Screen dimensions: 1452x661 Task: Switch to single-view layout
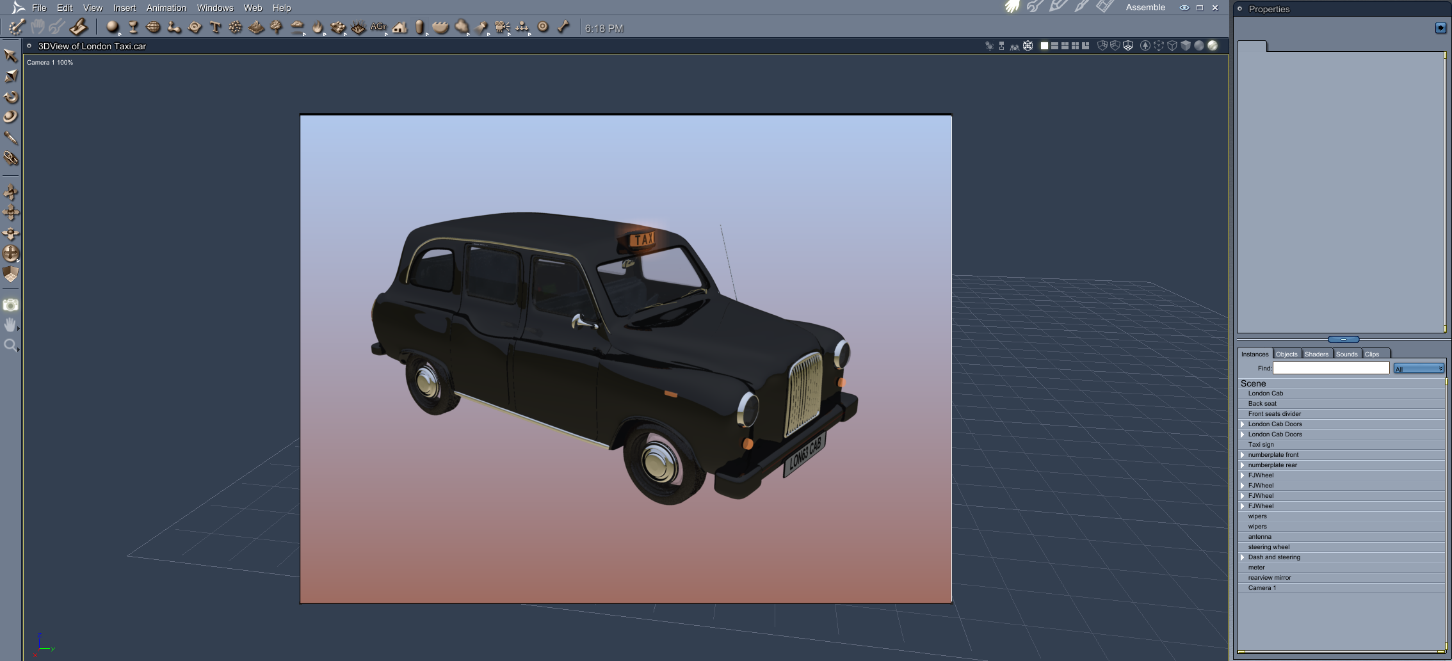point(1044,46)
